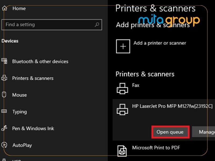The image size is (215, 161).
Task: Click the printer icon in sidebar
Action: pyautogui.click(x=4, y=78)
